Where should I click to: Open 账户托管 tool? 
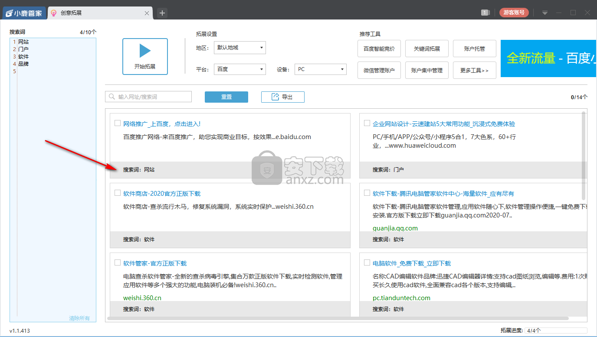pyautogui.click(x=475, y=49)
